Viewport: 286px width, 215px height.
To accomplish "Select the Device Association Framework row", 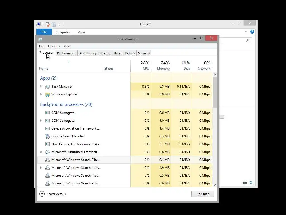I will tap(125, 128).
